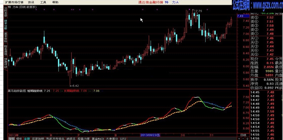Click the 14:48 tick trade row
283x140 pixels.
pyautogui.click(x=266, y=104)
